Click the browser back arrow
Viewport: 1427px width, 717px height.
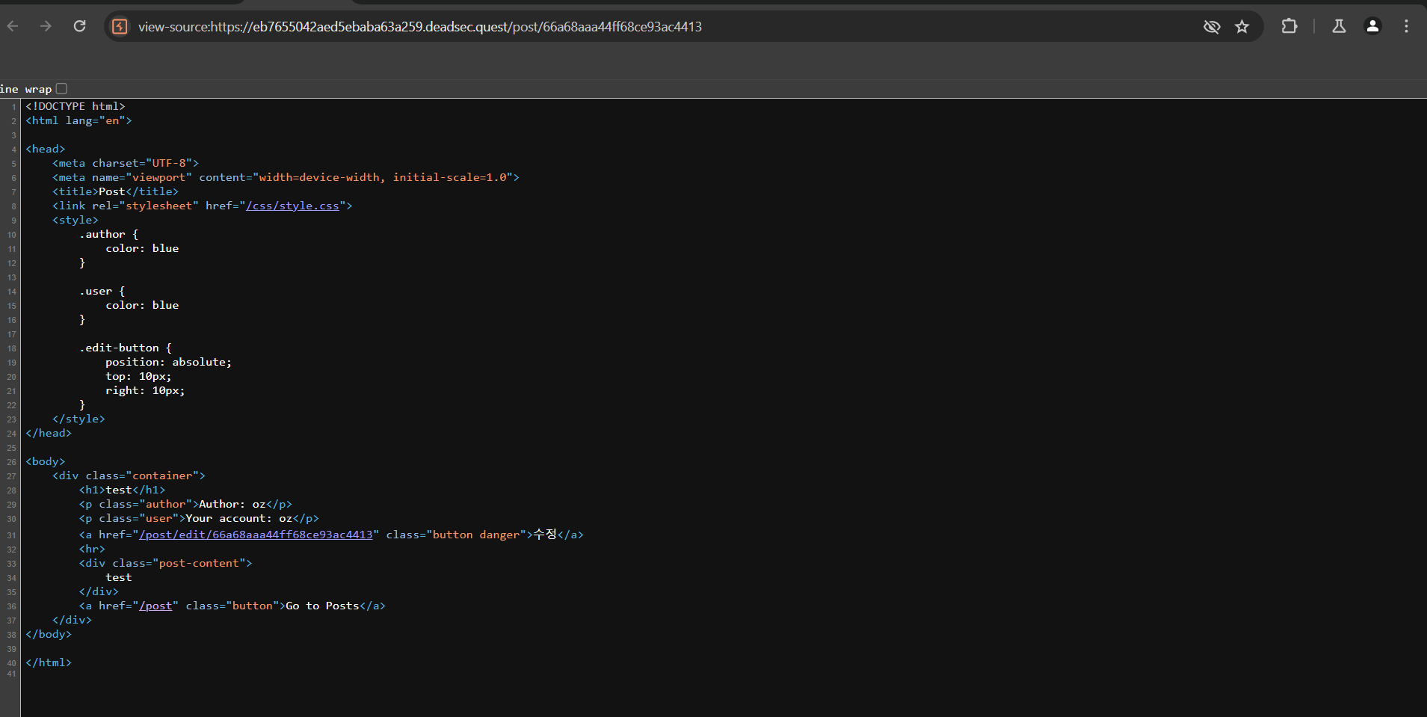(13, 26)
